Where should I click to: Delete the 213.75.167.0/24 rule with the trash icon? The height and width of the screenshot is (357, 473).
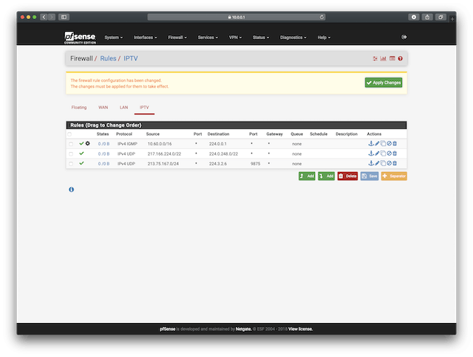click(x=395, y=163)
